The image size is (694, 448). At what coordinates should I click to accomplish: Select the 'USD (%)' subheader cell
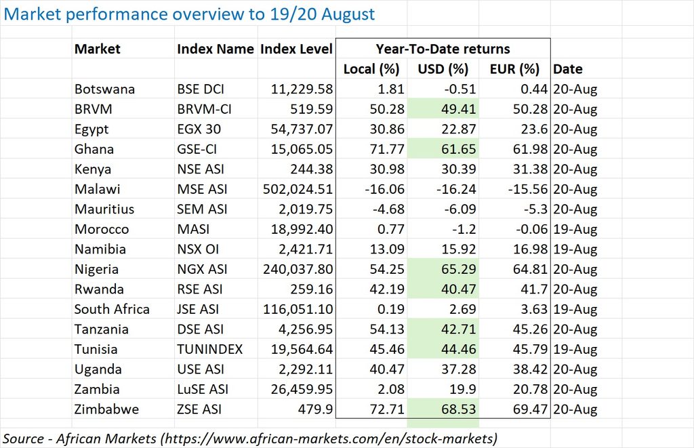[x=443, y=68]
